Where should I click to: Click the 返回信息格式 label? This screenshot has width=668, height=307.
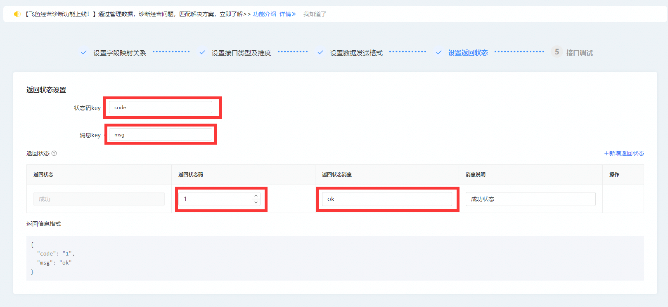pos(44,224)
